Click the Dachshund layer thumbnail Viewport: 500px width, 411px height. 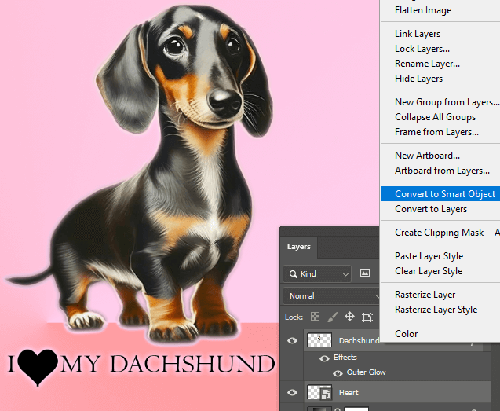[321, 341]
